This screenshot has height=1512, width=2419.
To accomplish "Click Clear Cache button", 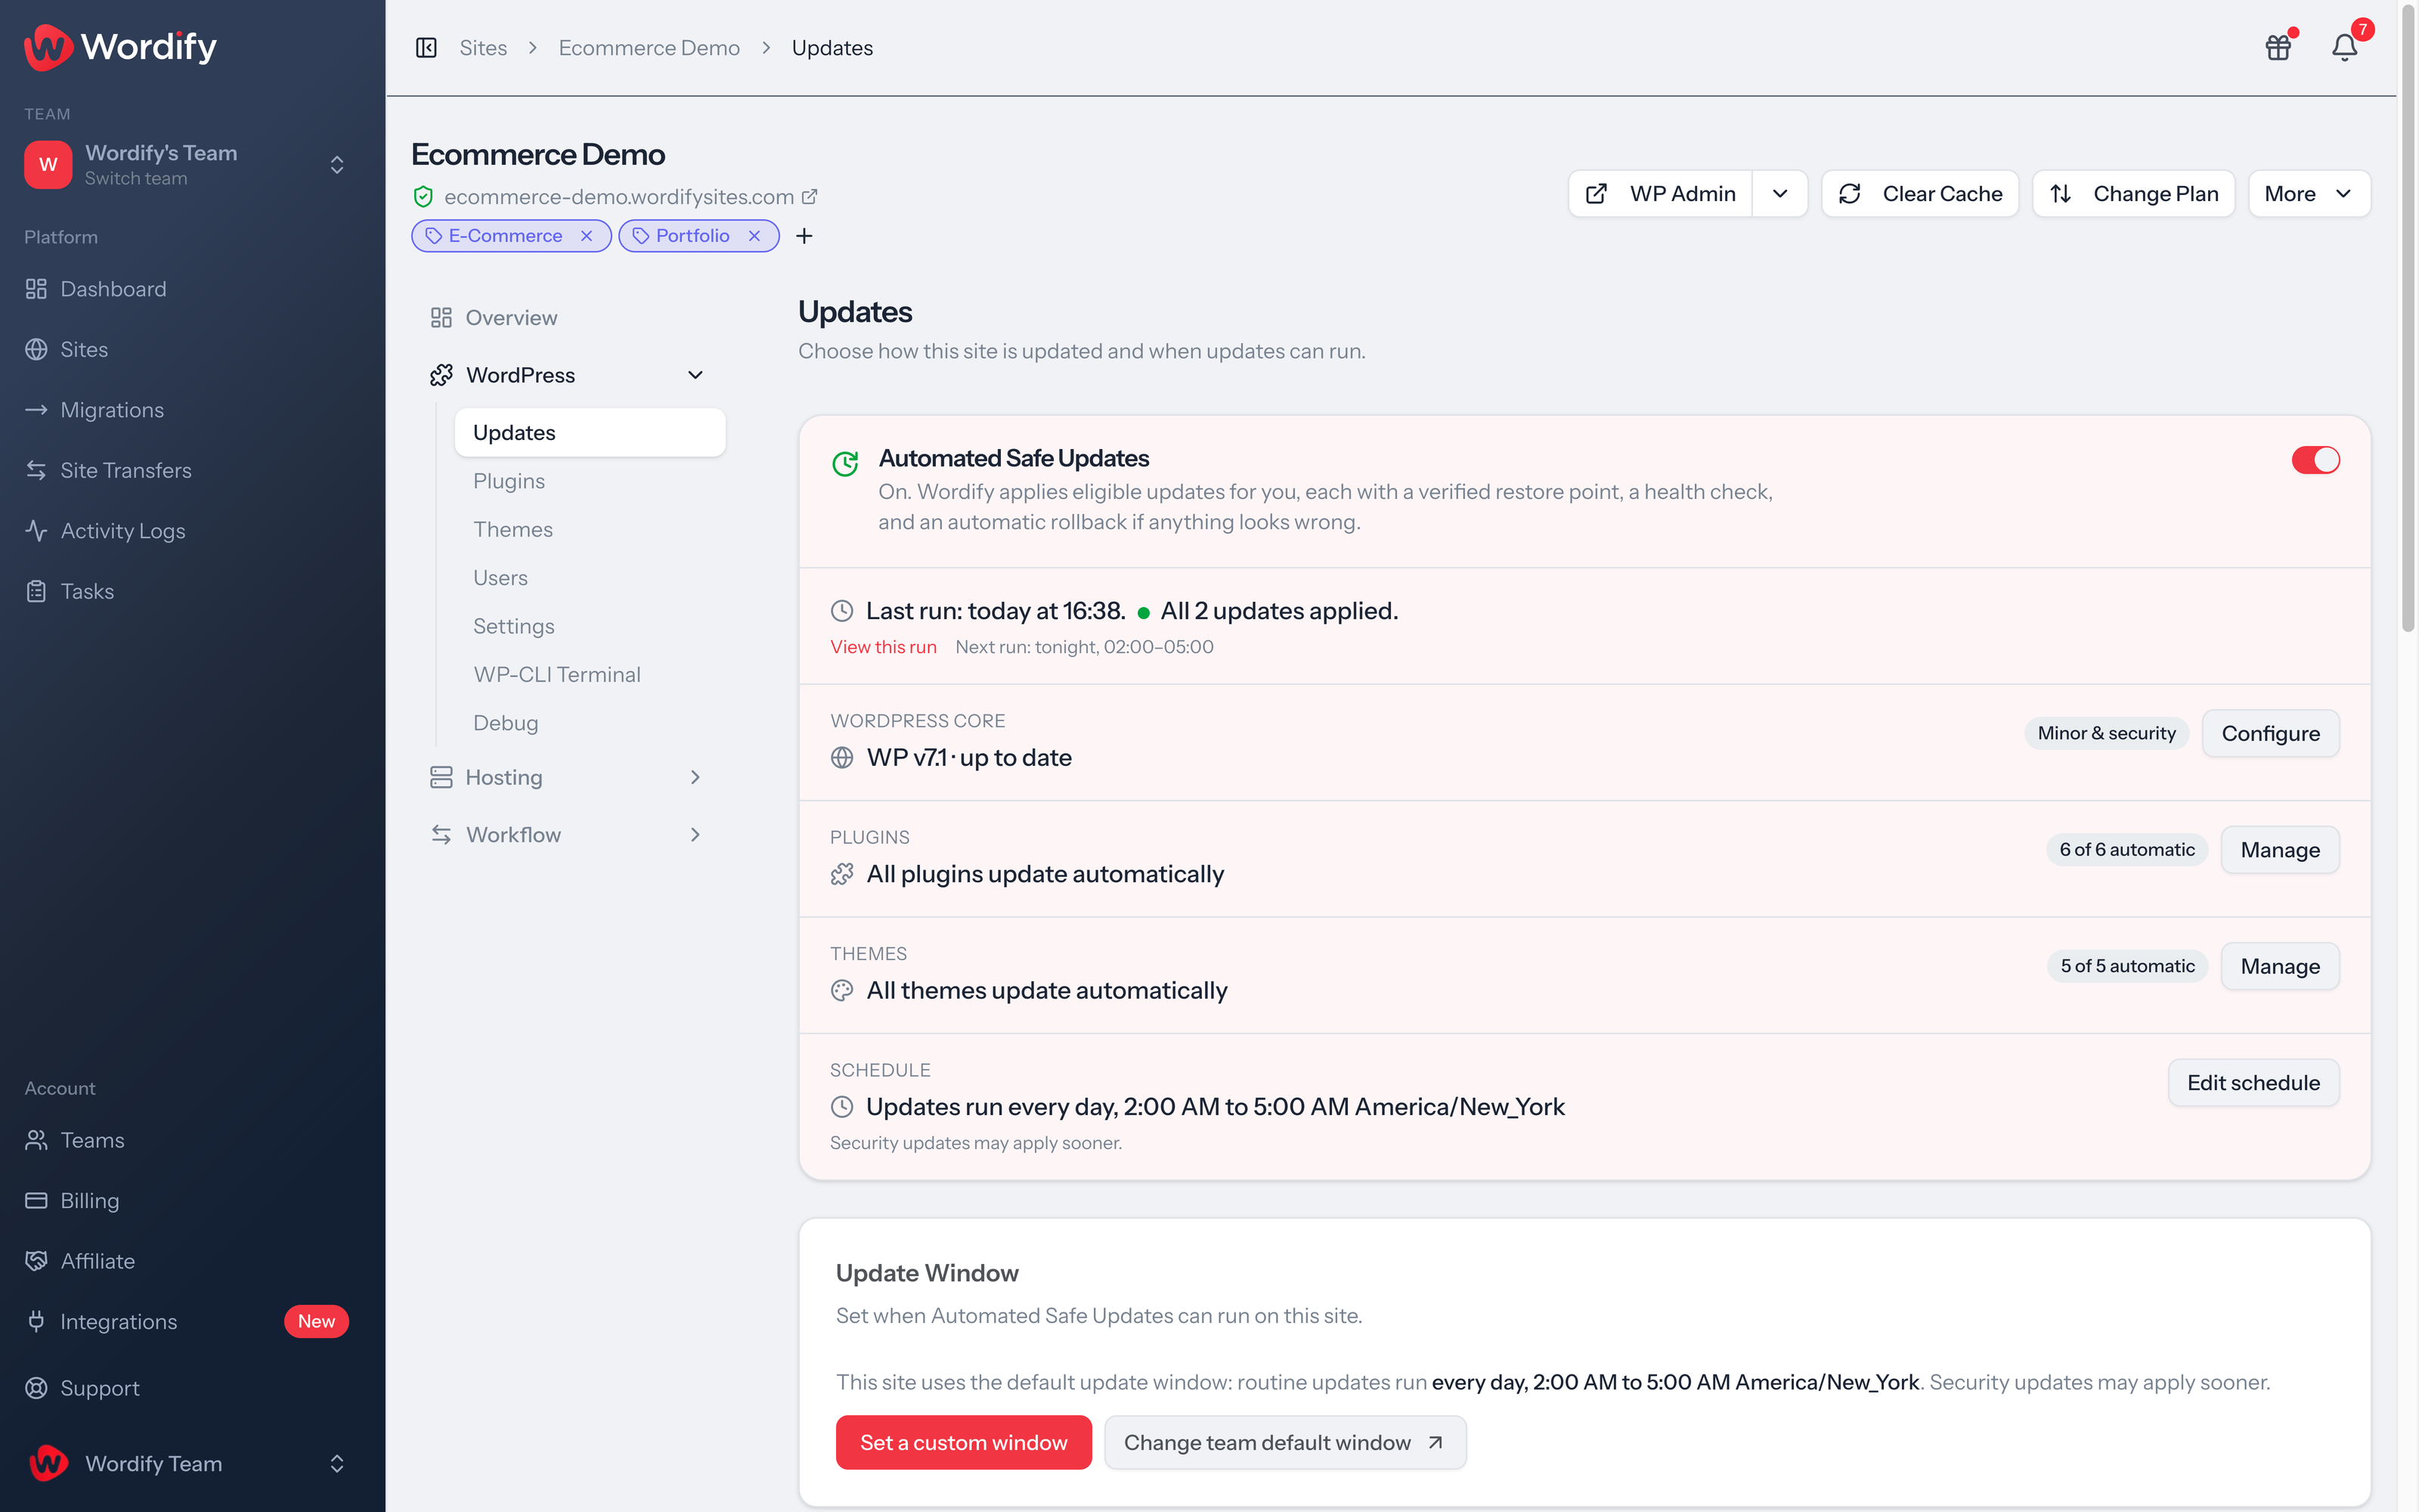I will [x=1920, y=194].
